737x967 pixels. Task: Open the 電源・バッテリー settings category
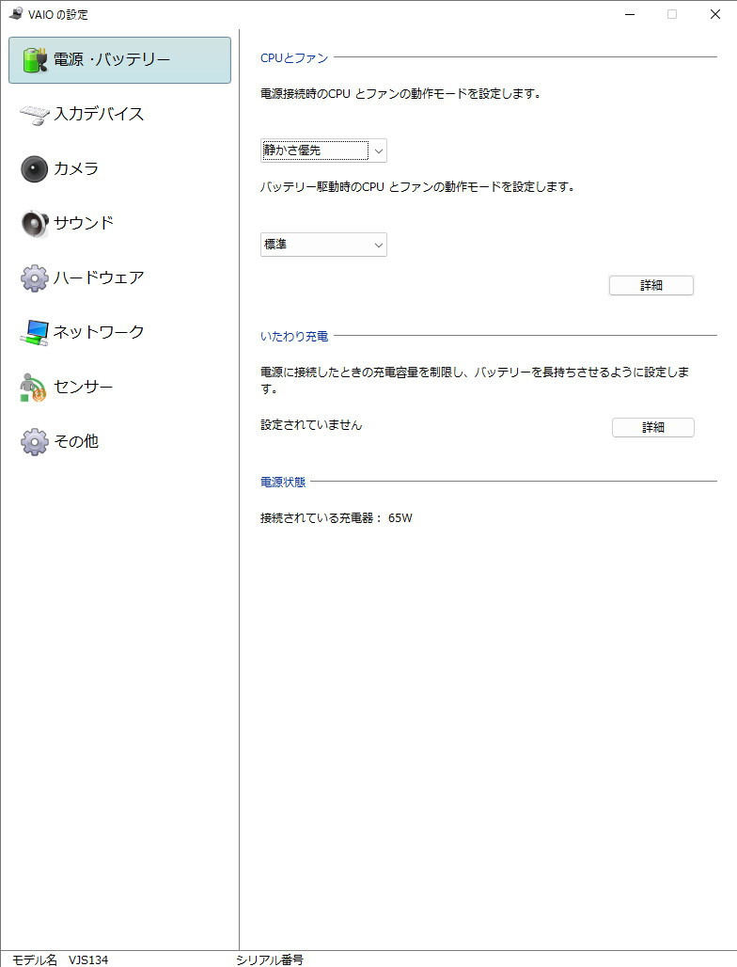119,60
